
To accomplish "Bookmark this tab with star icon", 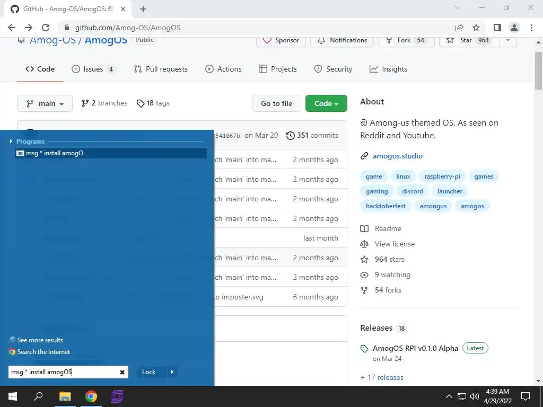I will (x=476, y=28).
